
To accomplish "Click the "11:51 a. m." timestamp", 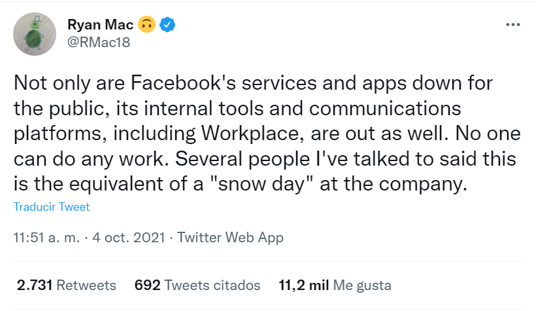I will tap(47, 238).
